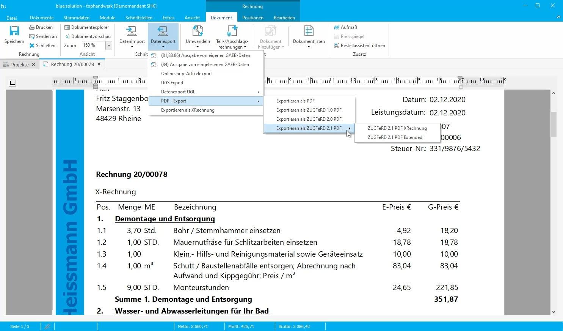The height and width of the screenshot is (331, 563).
Task: Collapse the ribbon with the chevron
Action: click(x=558, y=17)
